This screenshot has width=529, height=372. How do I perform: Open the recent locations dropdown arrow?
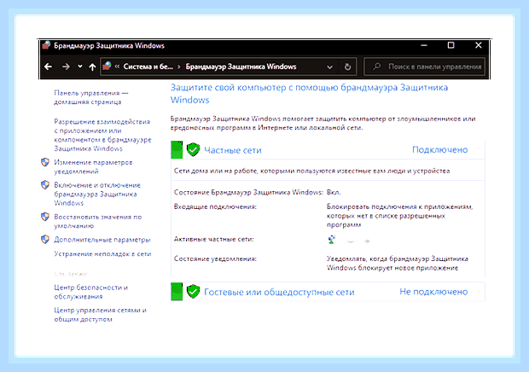pyautogui.click(x=80, y=67)
